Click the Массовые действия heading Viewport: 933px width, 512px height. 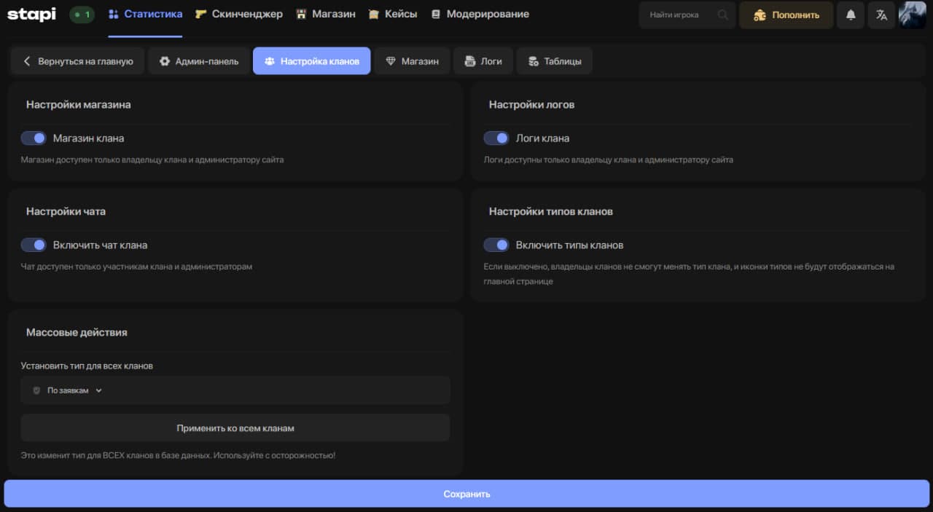77,332
